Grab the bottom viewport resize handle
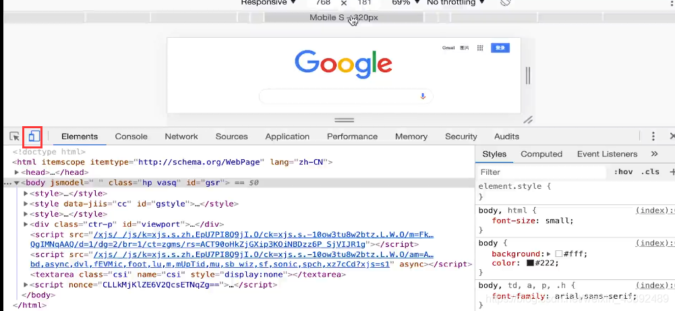Screen dimensions: 675x311 click(x=344, y=120)
